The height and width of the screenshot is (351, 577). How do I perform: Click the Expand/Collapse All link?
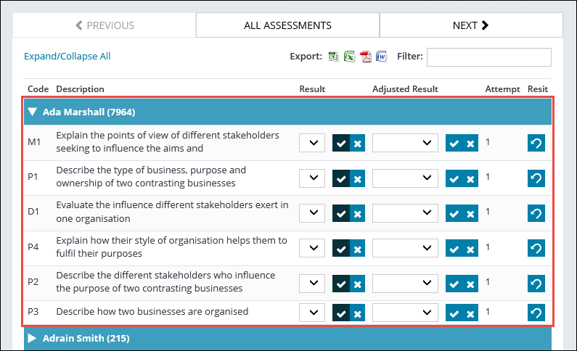[67, 57]
